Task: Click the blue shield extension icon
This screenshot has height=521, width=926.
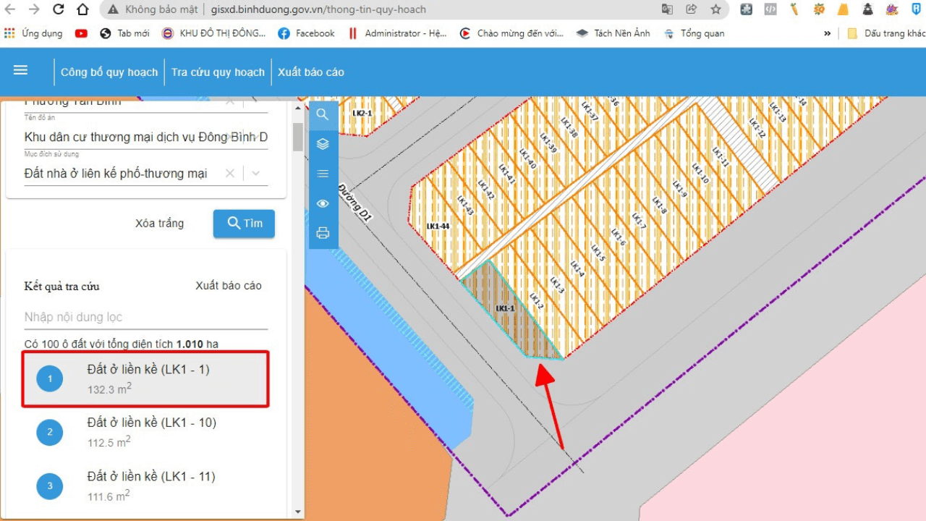Action: click(916, 9)
